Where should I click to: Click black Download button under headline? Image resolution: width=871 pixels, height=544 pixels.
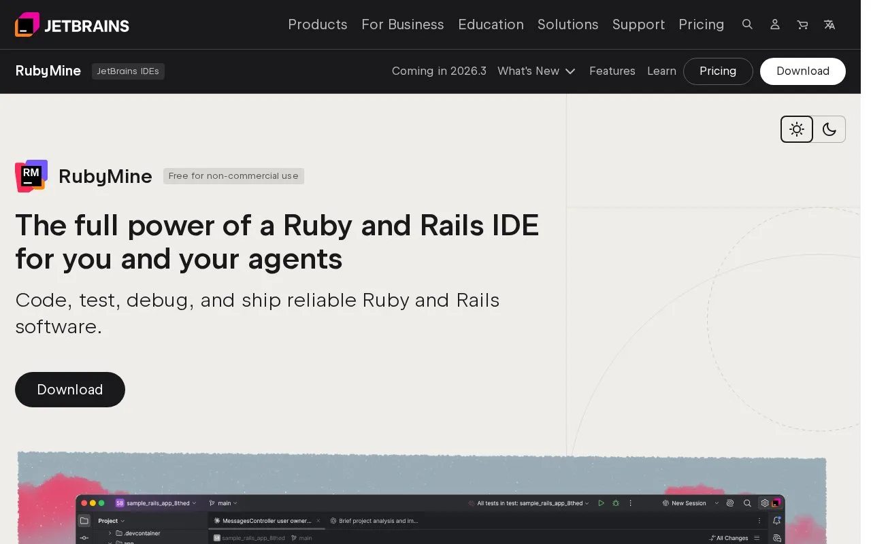70,390
